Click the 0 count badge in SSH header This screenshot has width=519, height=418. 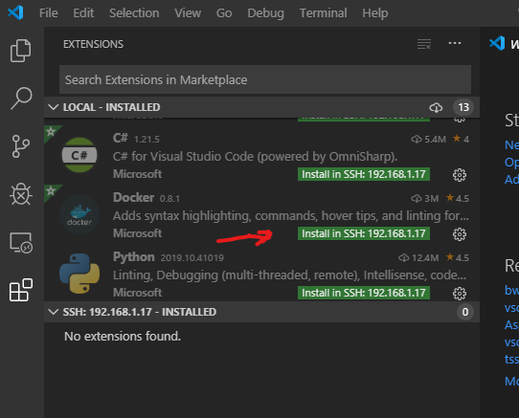pyautogui.click(x=465, y=312)
